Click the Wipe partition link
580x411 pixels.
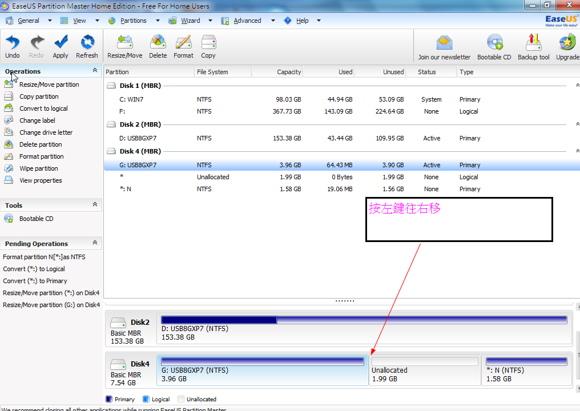click(x=38, y=168)
